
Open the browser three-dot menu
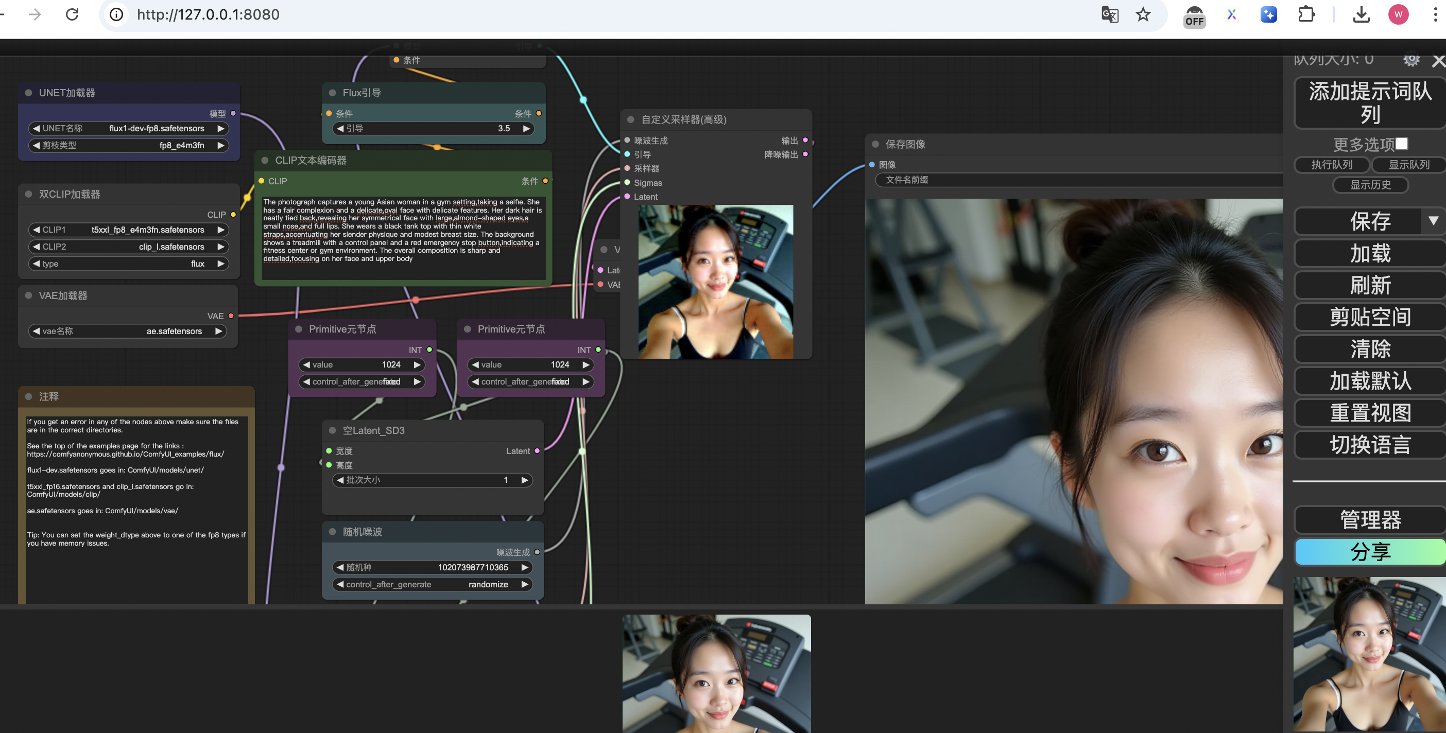pos(1435,14)
